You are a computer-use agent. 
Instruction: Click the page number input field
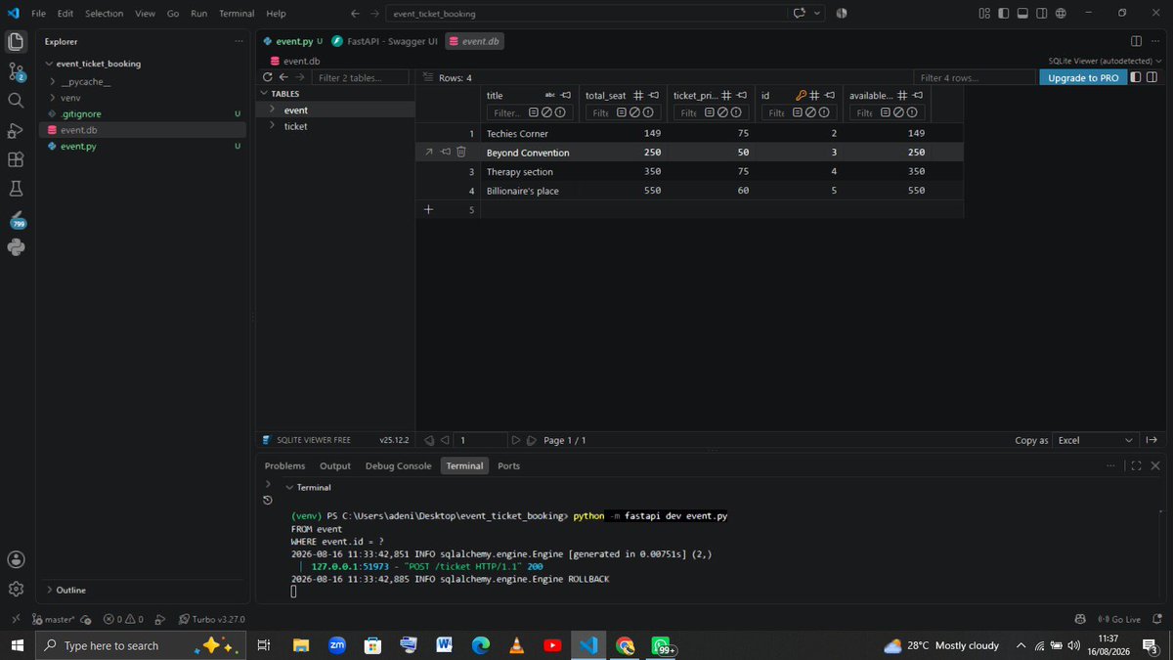point(482,440)
